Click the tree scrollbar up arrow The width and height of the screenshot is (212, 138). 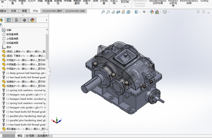click(x=47, y=30)
